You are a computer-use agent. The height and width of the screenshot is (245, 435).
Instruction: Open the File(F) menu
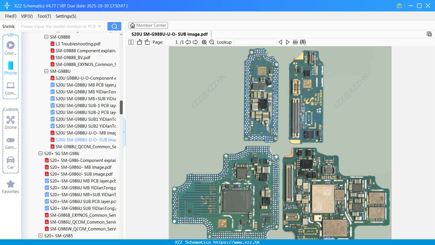click(x=11, y=16)
